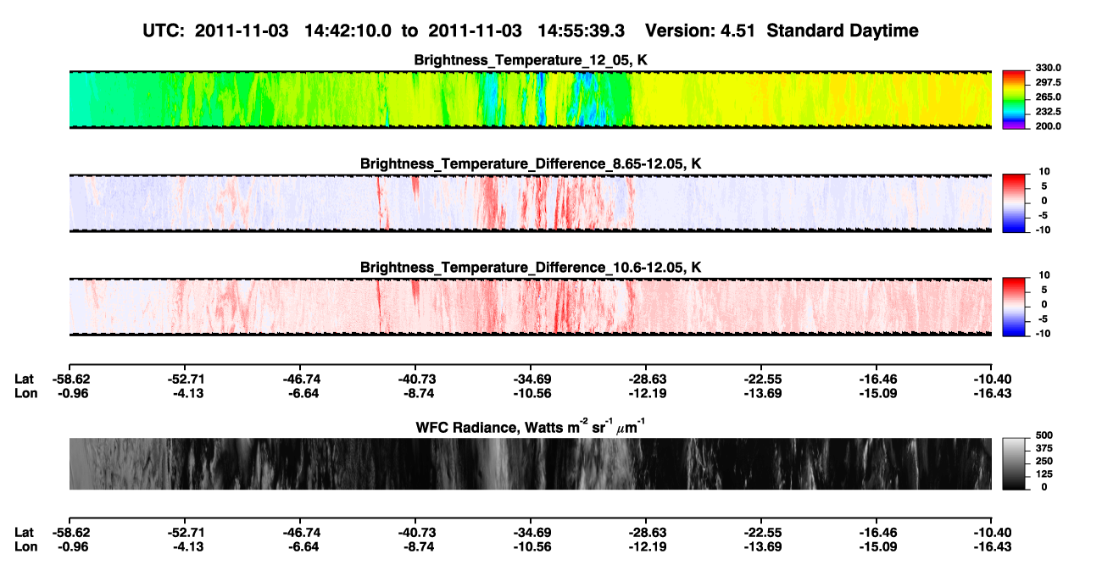Click latitude '-58.62' on the axis above the WFC title
Image resolution: width=1102 pixels, height=565 pixels.
pyautogui.click(x=70, y=379)
